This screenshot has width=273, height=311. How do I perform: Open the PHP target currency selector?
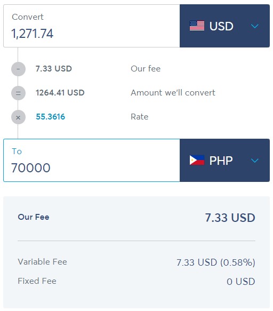224,160
